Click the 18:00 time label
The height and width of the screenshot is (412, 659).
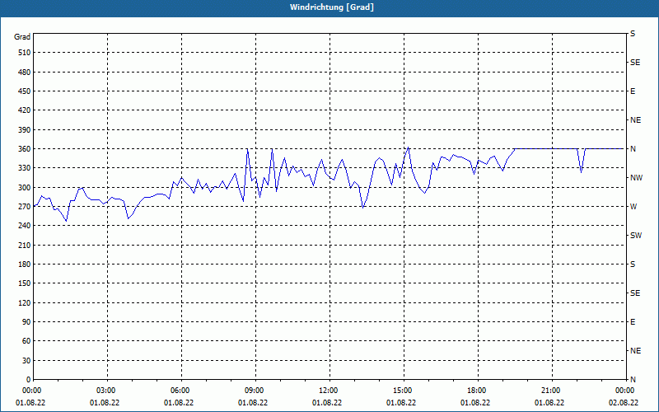[x=476, y=391]
